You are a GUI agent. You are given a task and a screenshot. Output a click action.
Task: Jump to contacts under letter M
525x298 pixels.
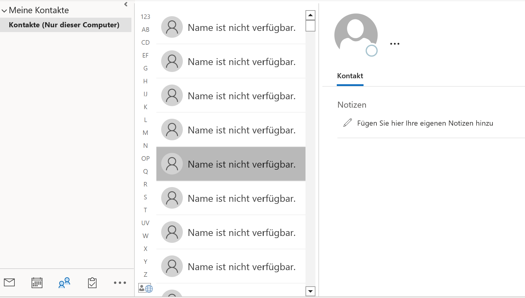[146, 133]
